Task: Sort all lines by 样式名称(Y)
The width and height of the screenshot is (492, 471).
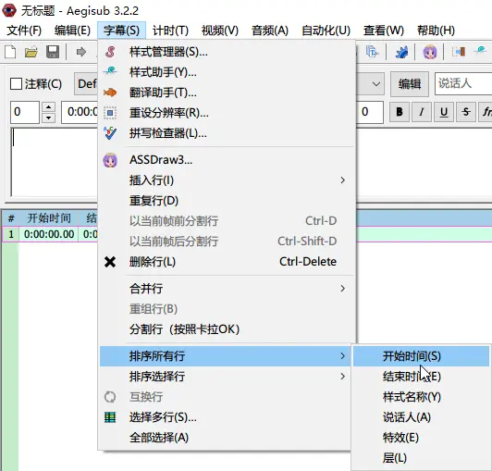Action: click(x=421, y=397)
